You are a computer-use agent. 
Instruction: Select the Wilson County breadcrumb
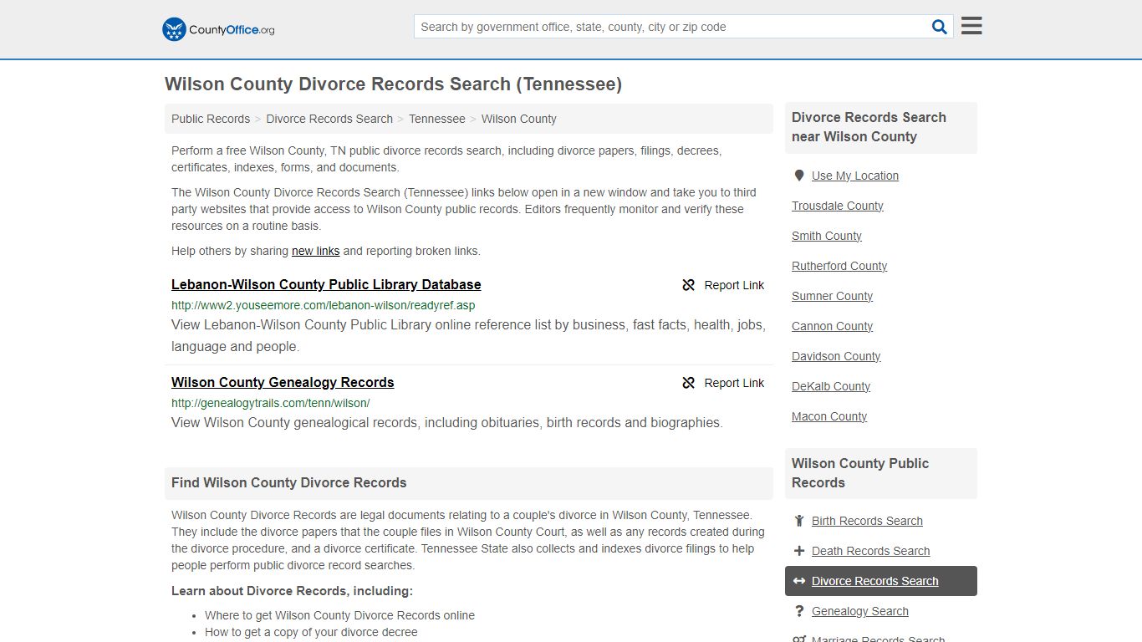pyautogui.click(x=519, y=119)
